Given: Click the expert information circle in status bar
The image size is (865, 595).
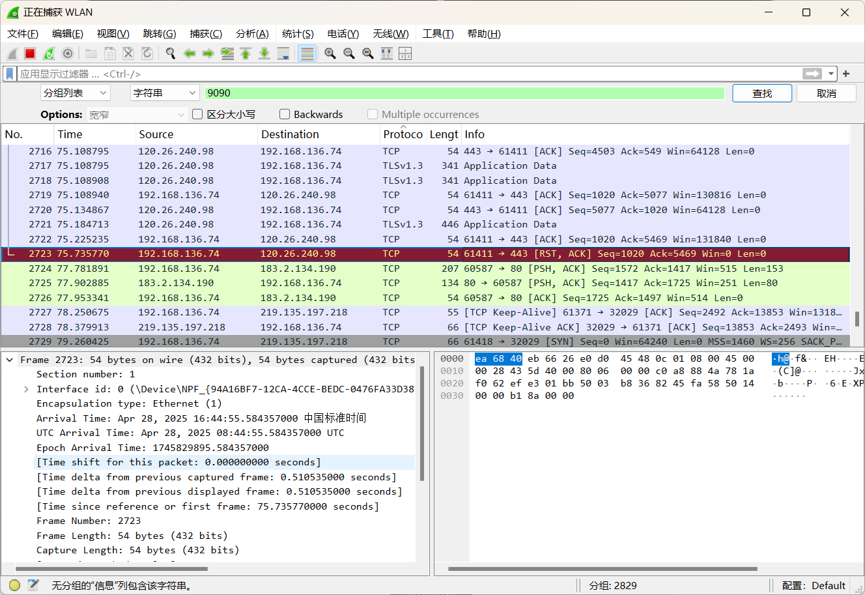Looking at the screenshot, I should pyautogui.click(x=14, y=585).
